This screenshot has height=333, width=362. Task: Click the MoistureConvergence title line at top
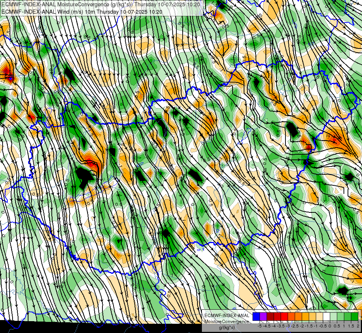coord(101,4)
